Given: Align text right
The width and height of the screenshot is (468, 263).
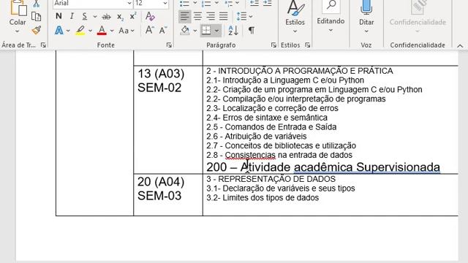Looking at the screenshot, I should click(211, 16).
